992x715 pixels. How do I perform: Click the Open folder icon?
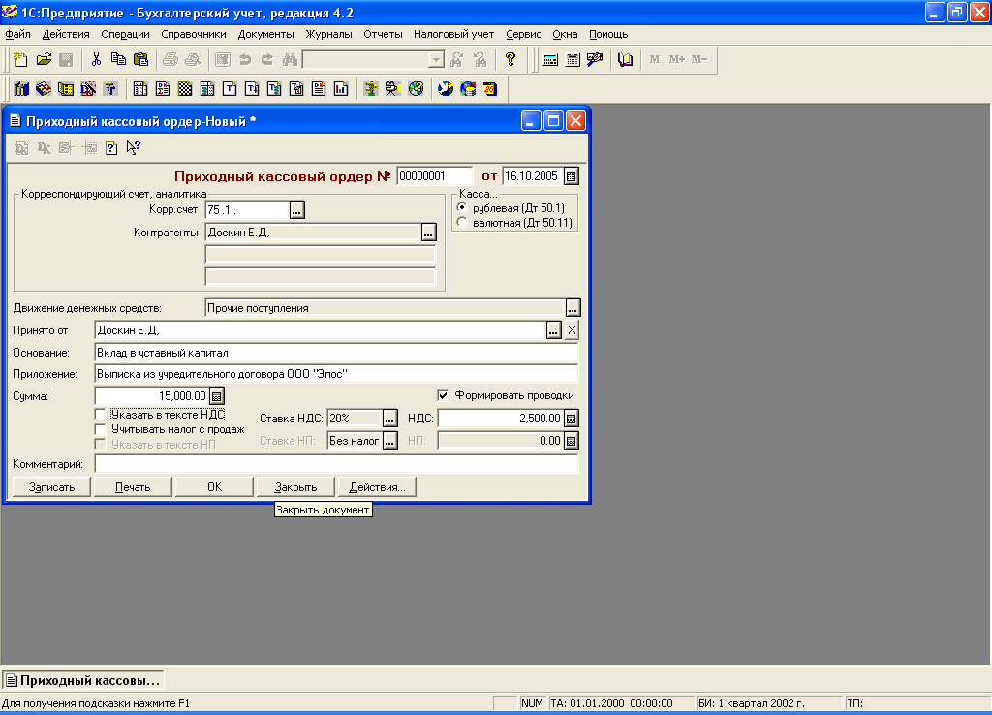tap(44, 59)
